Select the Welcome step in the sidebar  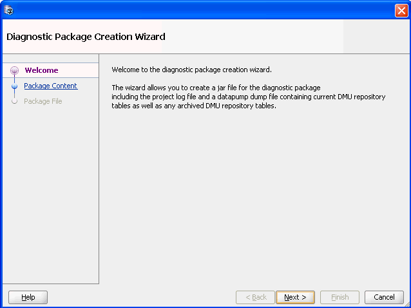[41, 70]
